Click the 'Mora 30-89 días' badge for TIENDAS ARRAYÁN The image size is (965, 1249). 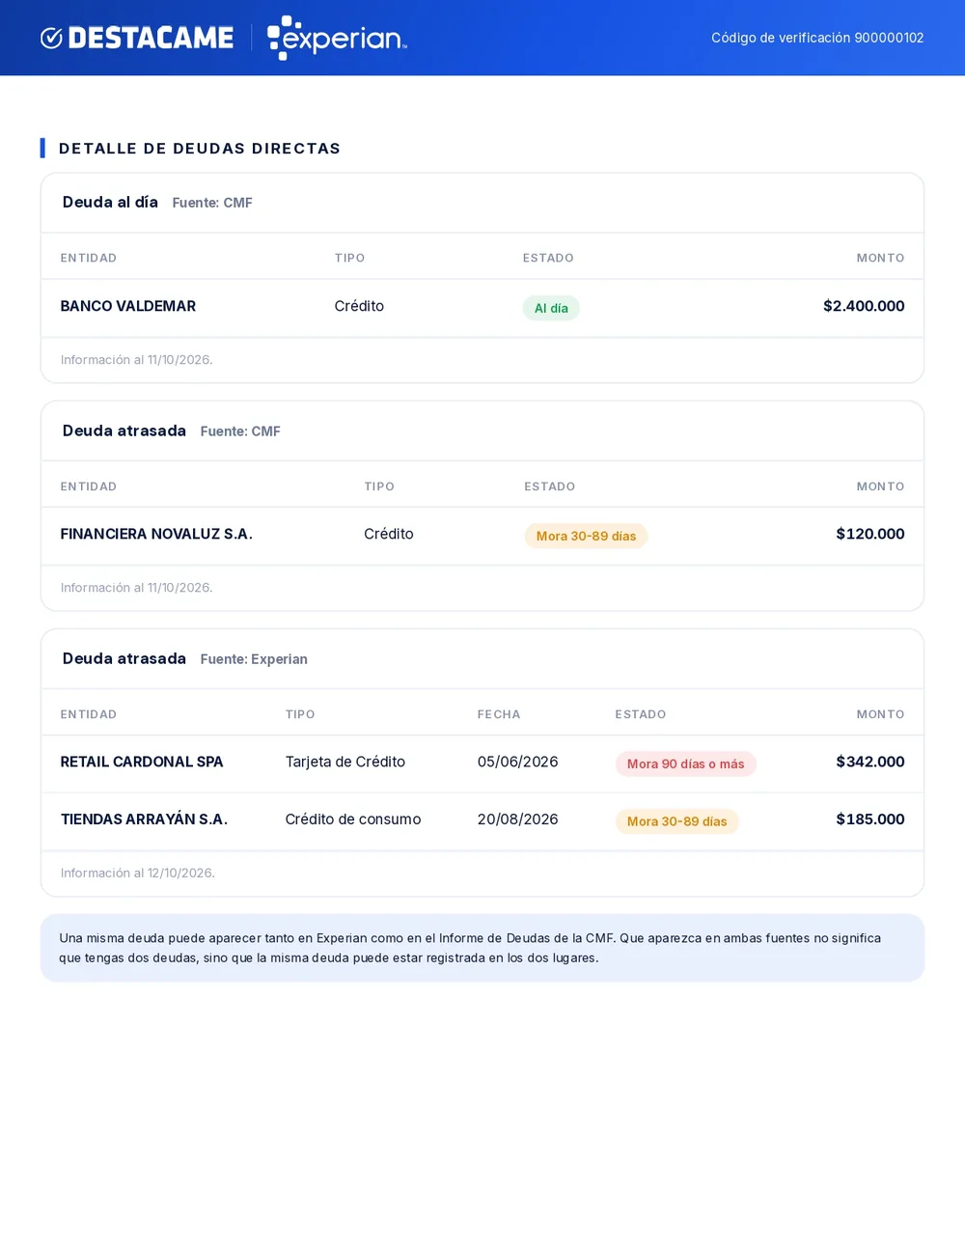[677, 821]
